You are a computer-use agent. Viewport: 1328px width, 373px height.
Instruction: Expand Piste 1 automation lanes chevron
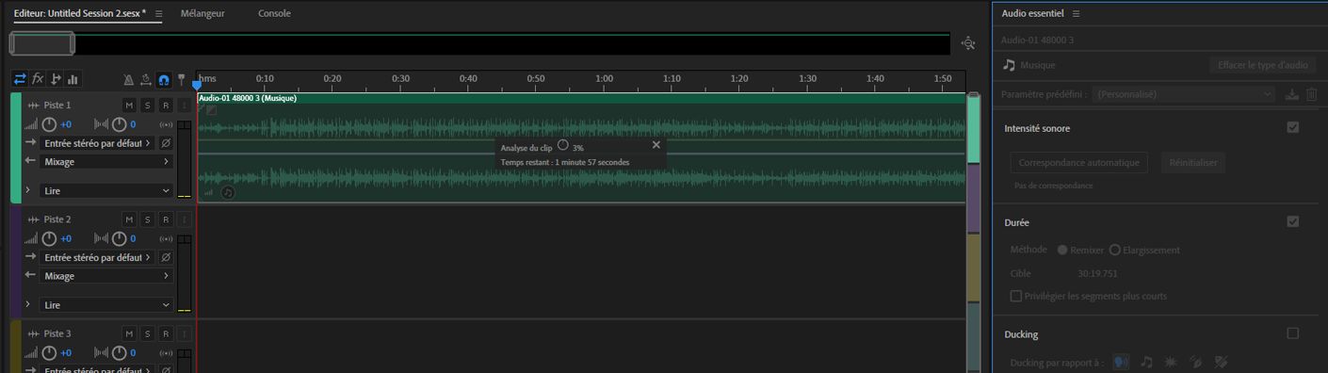tap(27, 190)
